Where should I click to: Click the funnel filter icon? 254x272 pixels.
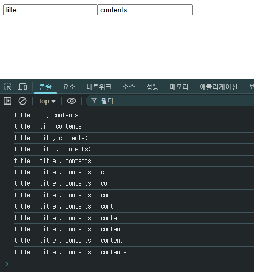pos(94,101)
